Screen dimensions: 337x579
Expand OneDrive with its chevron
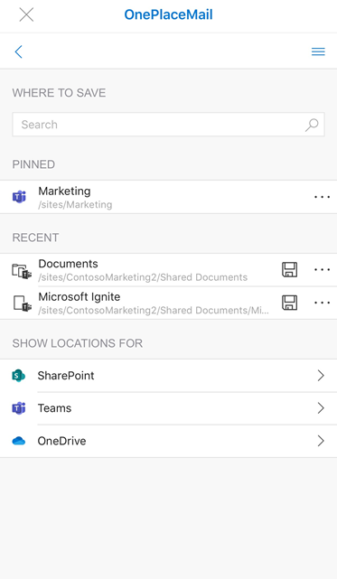click(x=321, y=441)
